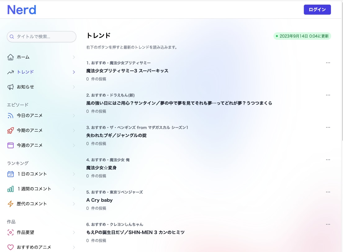Click the トレンド page heading

pos(98,35)
